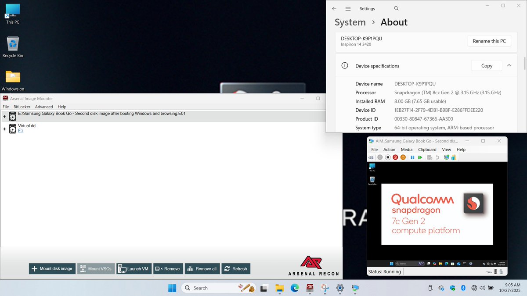Open the VM window Media menu
This screenshot has height=296, width=527.
407,150
